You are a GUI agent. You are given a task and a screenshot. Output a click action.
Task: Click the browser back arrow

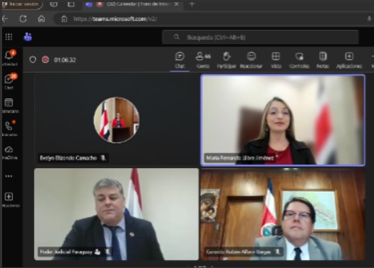(x=5, y=19)
